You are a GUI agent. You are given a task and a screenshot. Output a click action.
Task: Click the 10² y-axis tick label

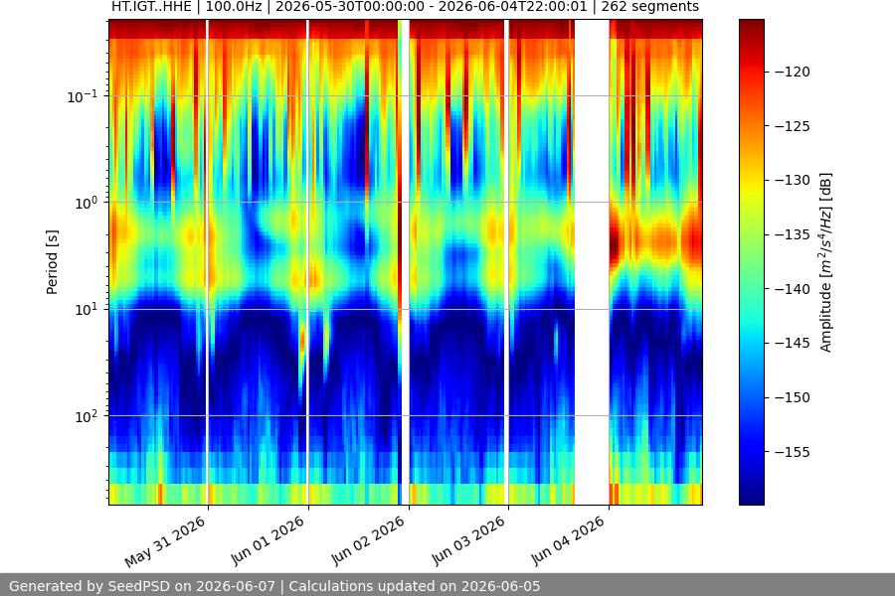(86, 416)
